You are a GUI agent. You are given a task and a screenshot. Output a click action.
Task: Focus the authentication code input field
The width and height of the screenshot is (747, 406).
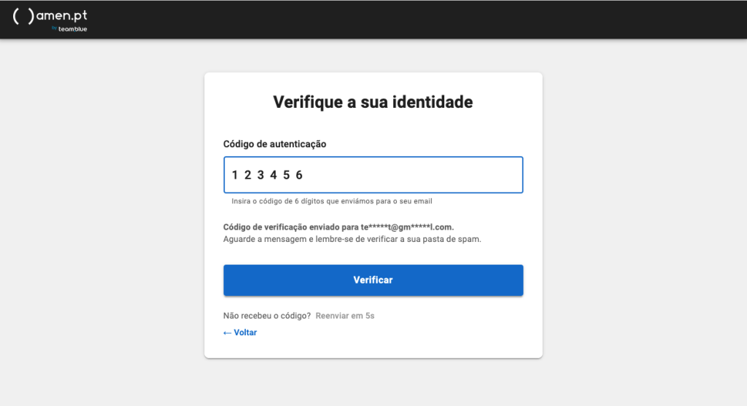409,175
